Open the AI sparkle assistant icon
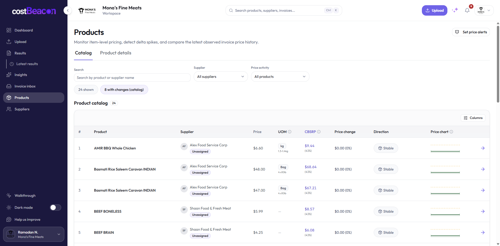The height and width of the screenshot is (246, 500). tap(455, 10)
